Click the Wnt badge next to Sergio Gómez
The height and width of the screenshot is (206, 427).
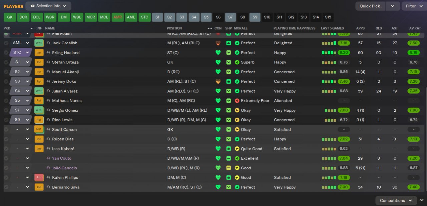pos(39,110)
